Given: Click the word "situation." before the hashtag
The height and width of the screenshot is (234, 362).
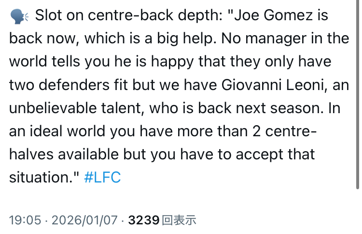Looking at the screenshot, I should pyautogui.click(x=43, y=178).
